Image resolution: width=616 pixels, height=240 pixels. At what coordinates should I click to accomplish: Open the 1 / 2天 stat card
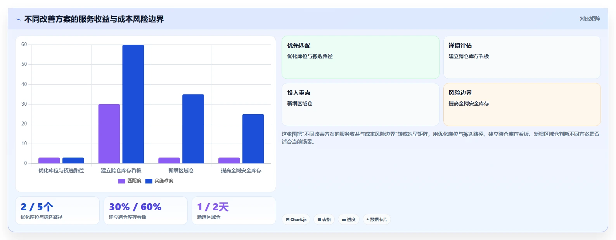click(x=234, y=211)
